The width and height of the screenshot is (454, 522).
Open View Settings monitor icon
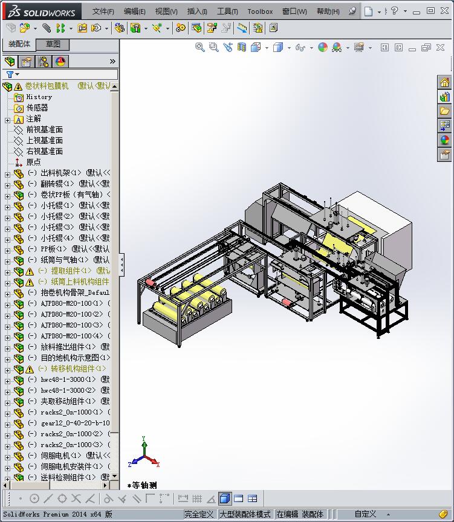point(359,47)
